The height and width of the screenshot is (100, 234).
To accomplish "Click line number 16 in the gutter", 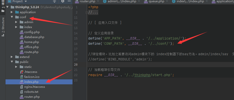I will (x=76, y=44).
